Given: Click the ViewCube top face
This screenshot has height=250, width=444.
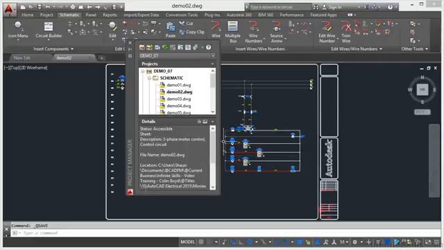Looking at the screenshot, I should point(422,90).
